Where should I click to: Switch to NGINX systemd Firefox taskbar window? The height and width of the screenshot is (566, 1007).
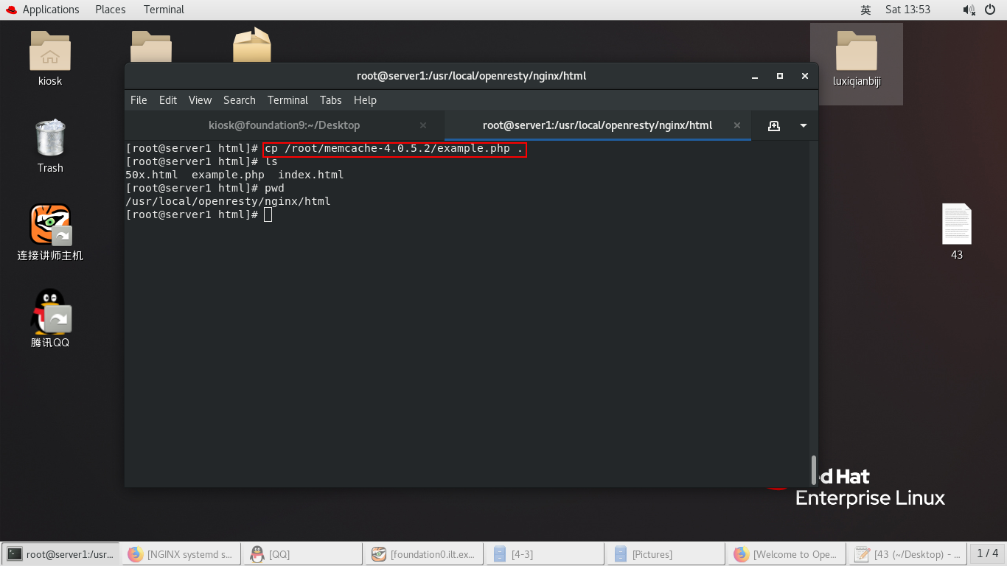point(182,554)
